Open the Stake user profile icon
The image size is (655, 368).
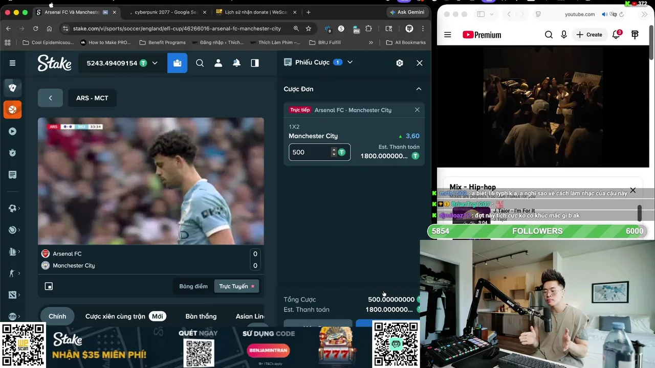tap(219, 63)
